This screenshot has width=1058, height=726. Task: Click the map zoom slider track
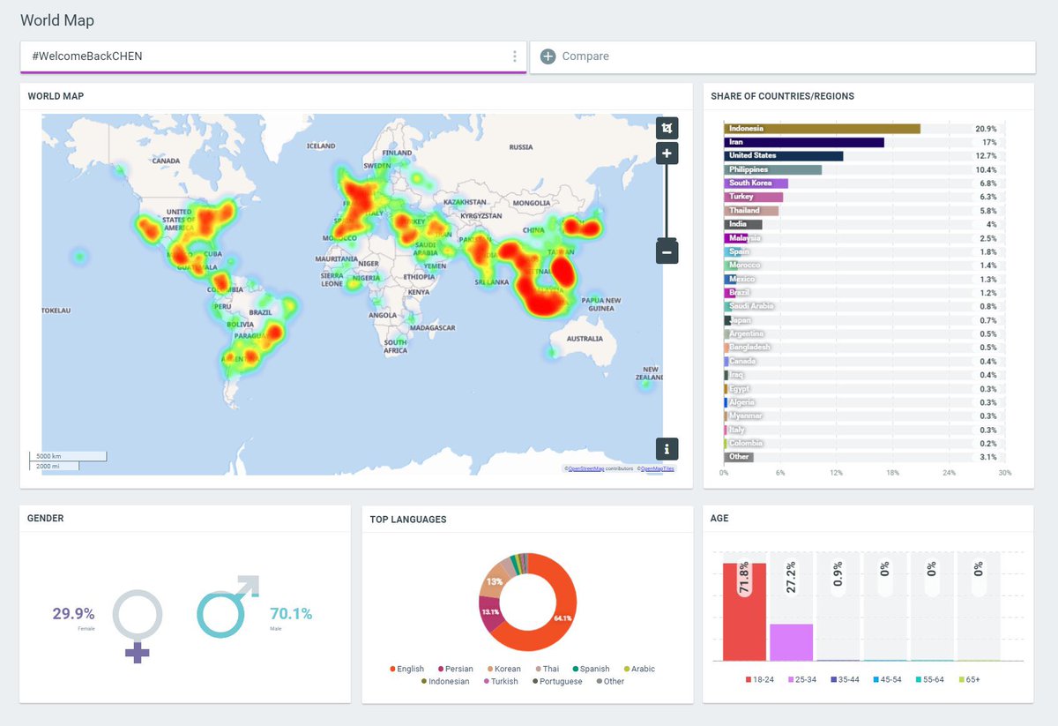point(667,203)
